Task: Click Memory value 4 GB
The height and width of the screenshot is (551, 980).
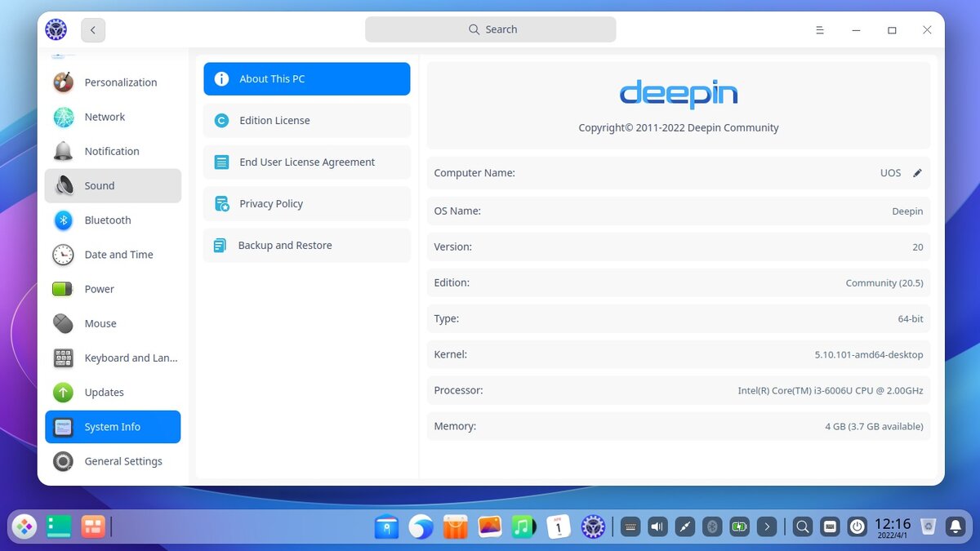Action: 874,427
